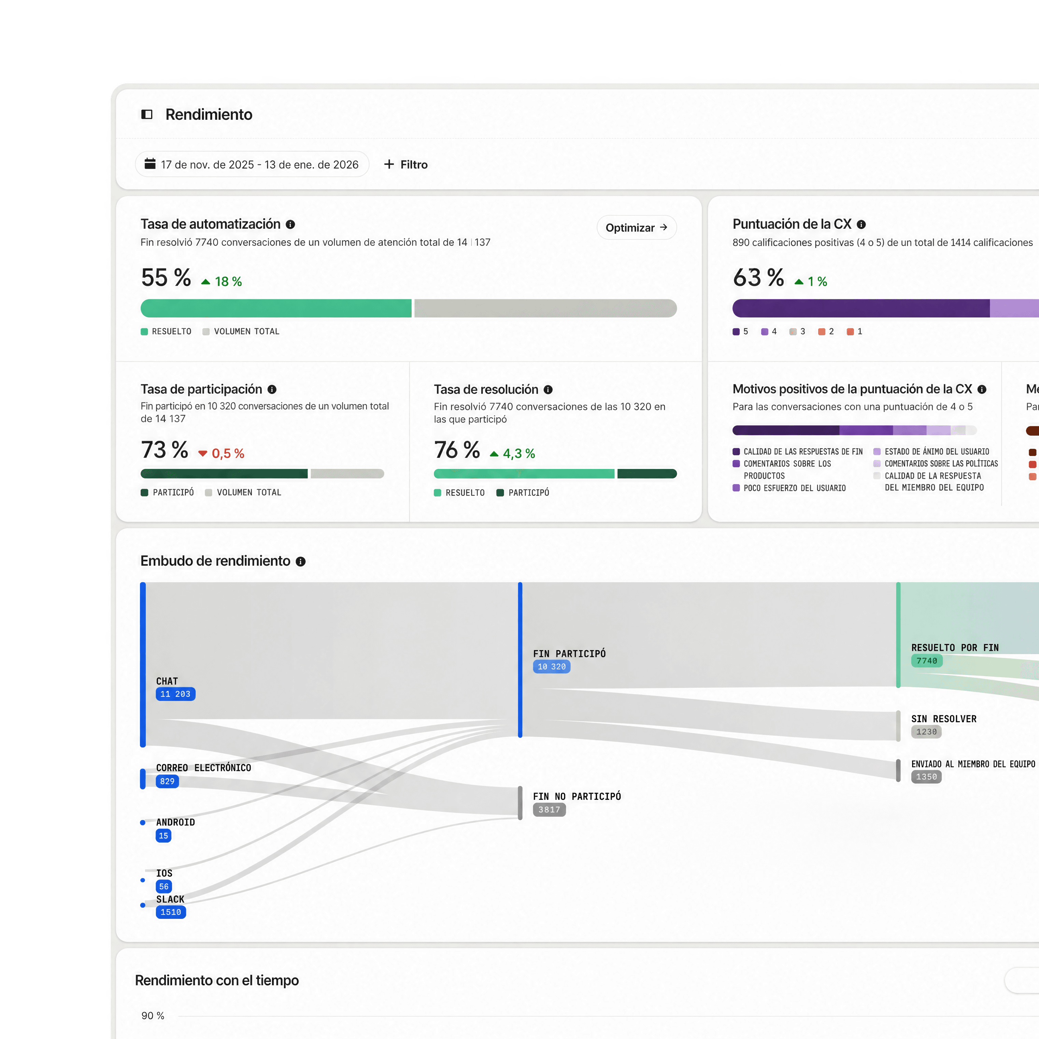Click Calidad de las respuestas de Fin legend
The width and height of the screenshot is (1039, 1039).
pyautogui.click(x=798, y=452)
